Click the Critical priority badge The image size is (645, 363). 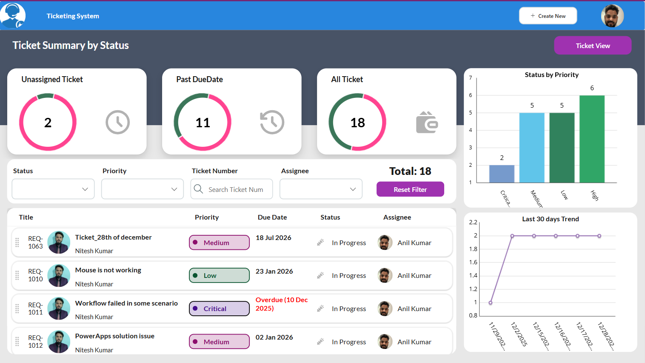tap(219, 309)
